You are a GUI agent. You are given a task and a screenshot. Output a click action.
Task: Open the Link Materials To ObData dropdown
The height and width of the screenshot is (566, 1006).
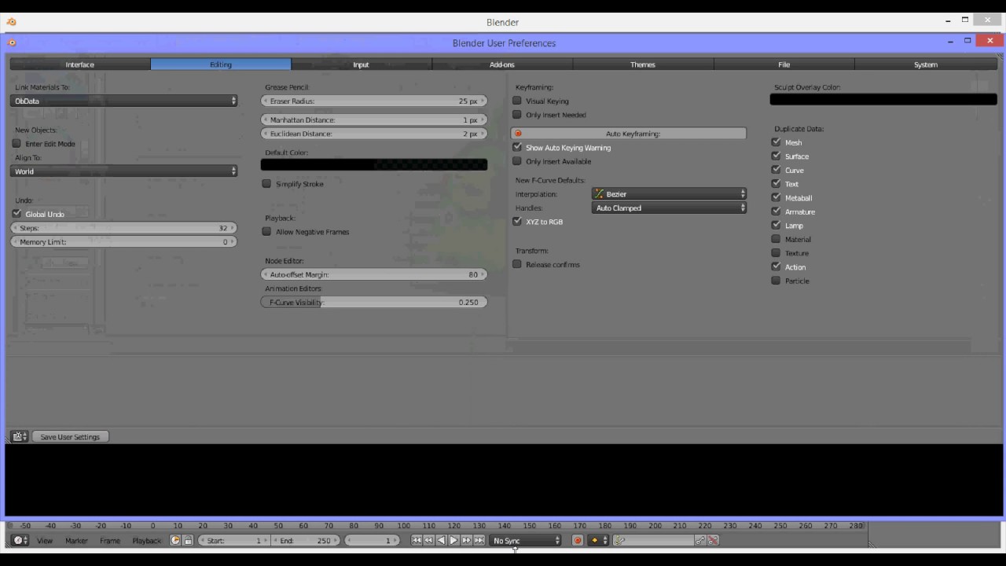click(x=124, y=101)
